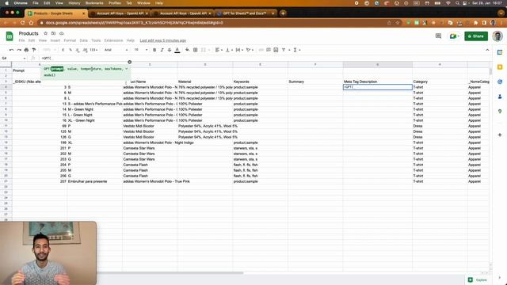Viewport: 507px width, 285px height.
Task: Open the File menu in Sheets
Action: (21, 40)
